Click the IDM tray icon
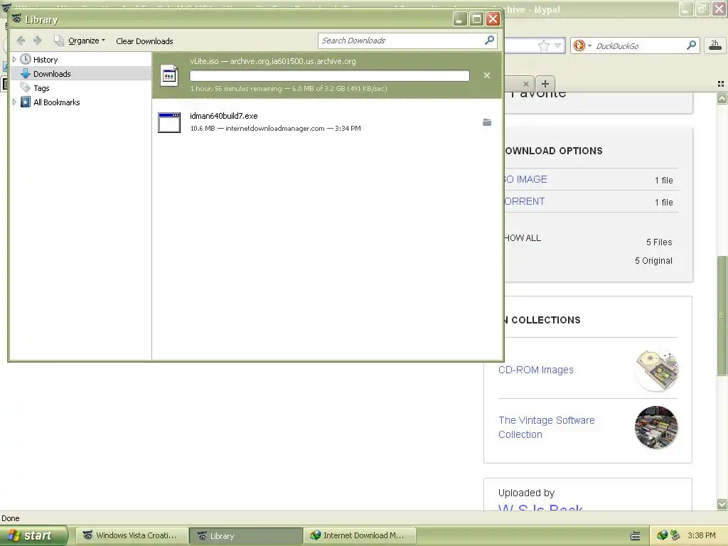Image resolution: width=728 pixels, height=546 pixels. click(662, 535)
